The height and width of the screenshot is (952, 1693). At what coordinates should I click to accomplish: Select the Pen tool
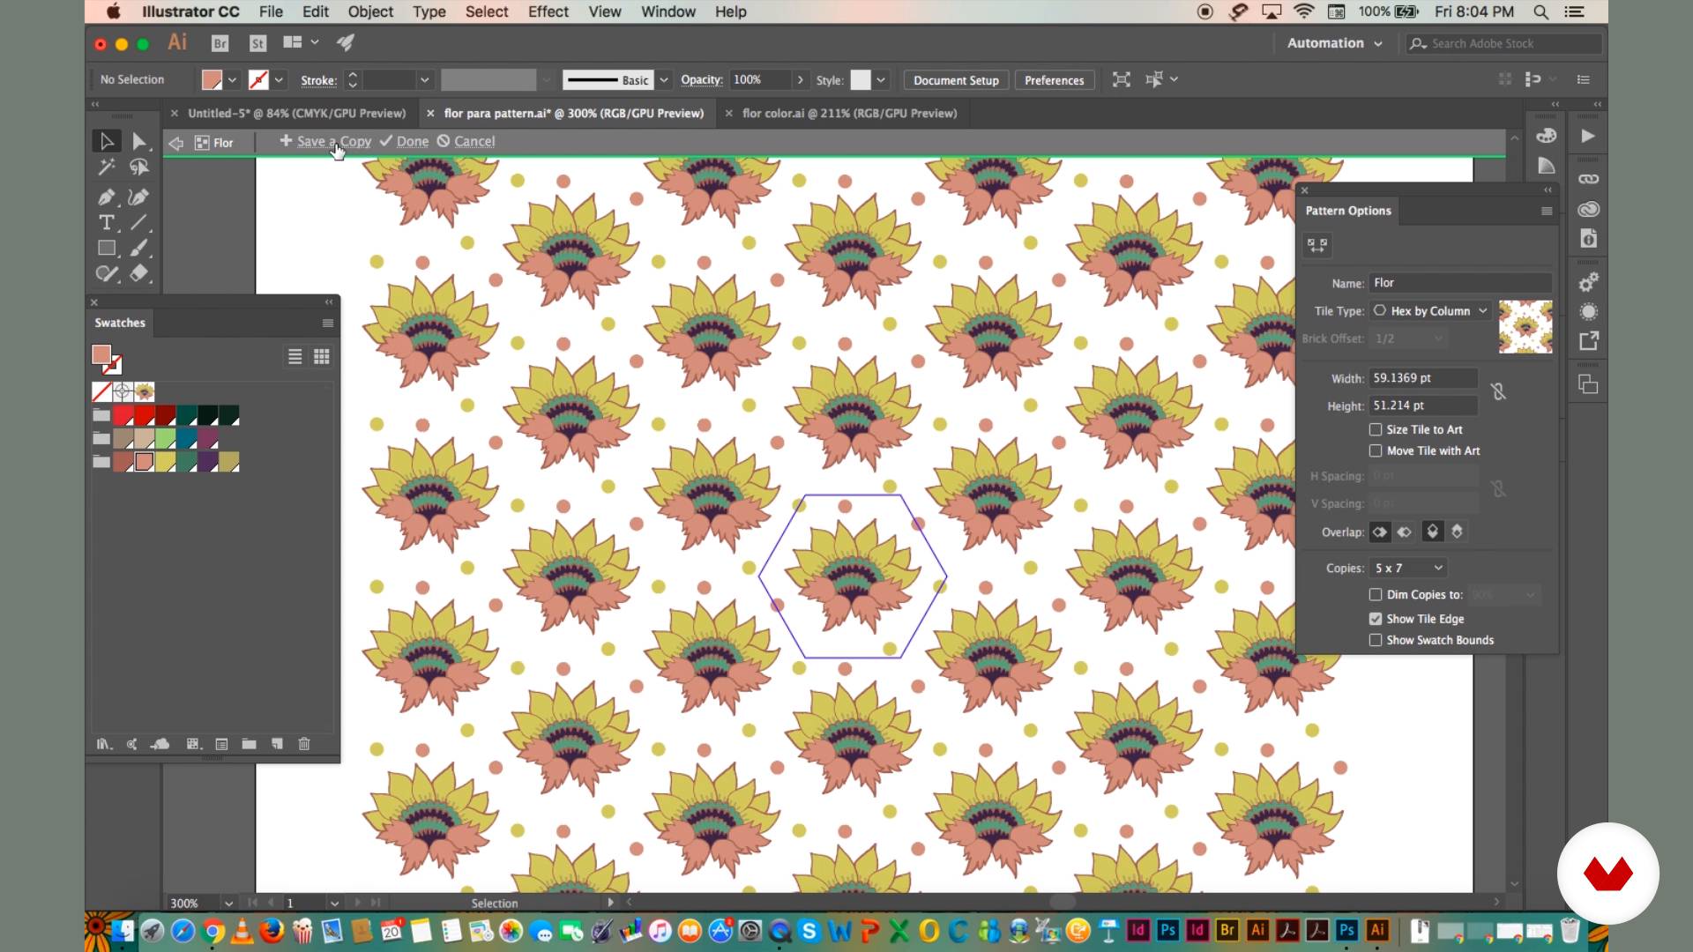tap(107, 197)
